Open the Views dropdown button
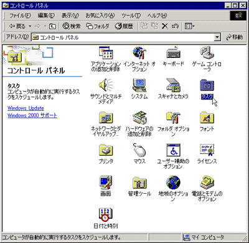249x243 pixels. coord(190,26)
